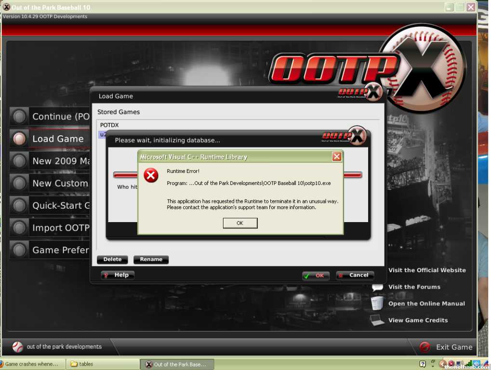Open the Visit the Forums link
Viewport: 491px width, 370px height.
(414, 287)
